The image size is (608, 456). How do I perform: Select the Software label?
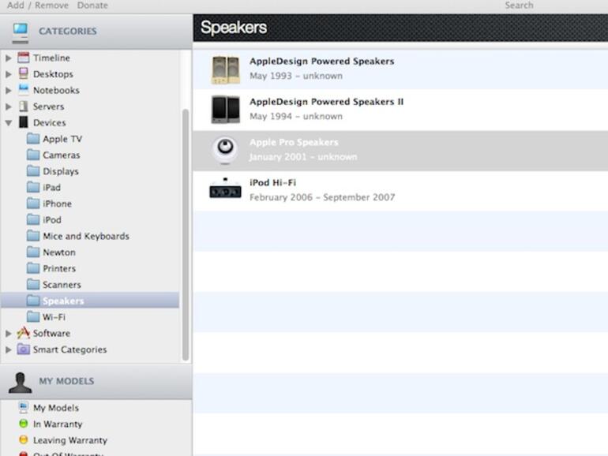pos(51,333)
